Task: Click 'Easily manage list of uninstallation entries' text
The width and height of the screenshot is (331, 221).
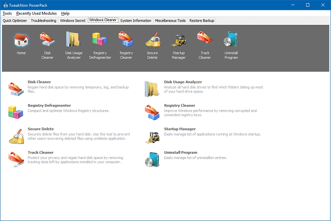Action: click(195, 158)
